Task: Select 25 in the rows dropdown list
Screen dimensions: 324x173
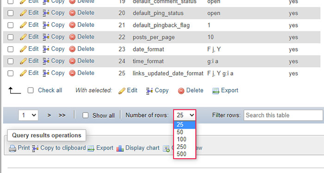Action: tap(185, 124)
